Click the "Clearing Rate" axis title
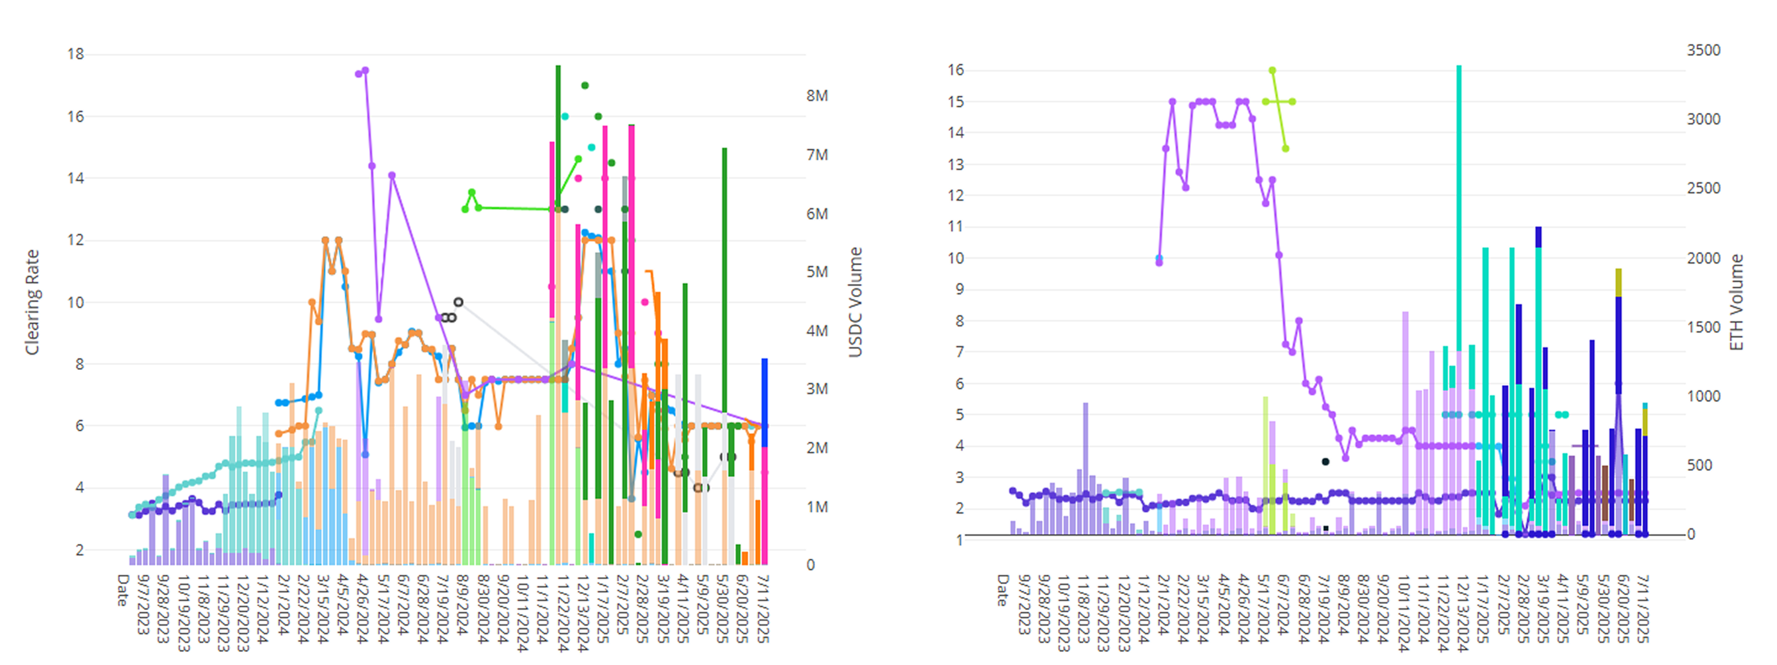1777x665 pixels. click(x=33, y=302)
